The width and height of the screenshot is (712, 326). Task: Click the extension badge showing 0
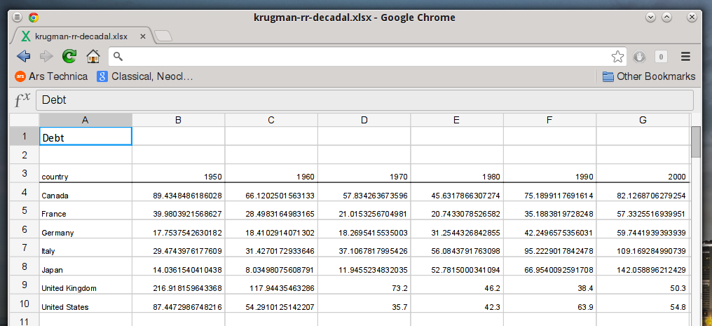tap(661, 57)
